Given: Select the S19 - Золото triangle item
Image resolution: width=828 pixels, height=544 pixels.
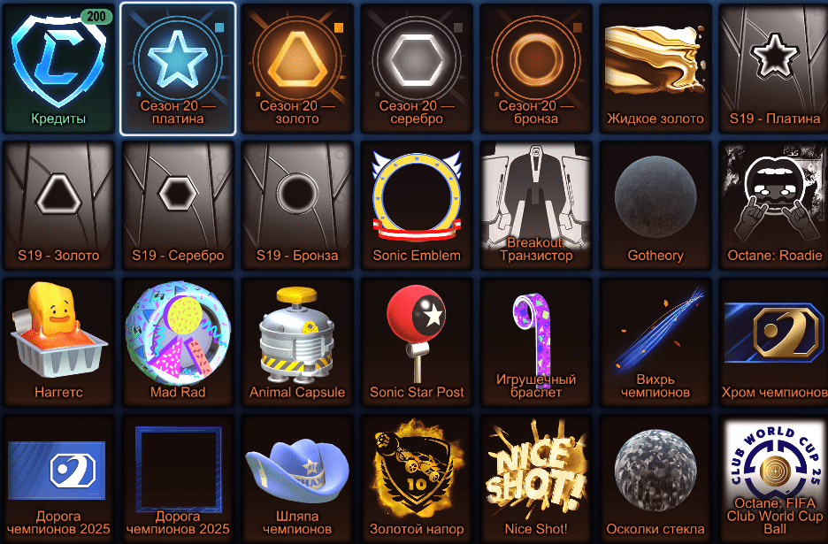Looking at the screenshot, I should [58, 205].
